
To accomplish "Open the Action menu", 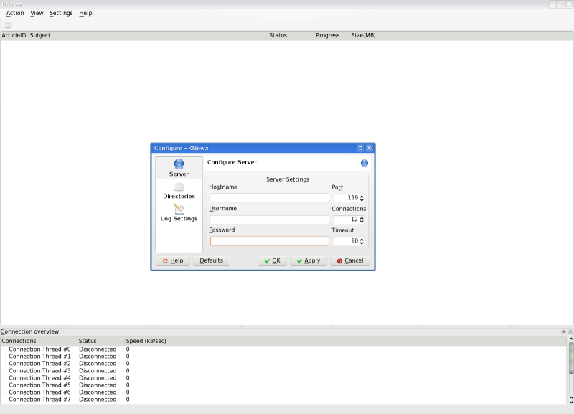I will coord(15,13).
